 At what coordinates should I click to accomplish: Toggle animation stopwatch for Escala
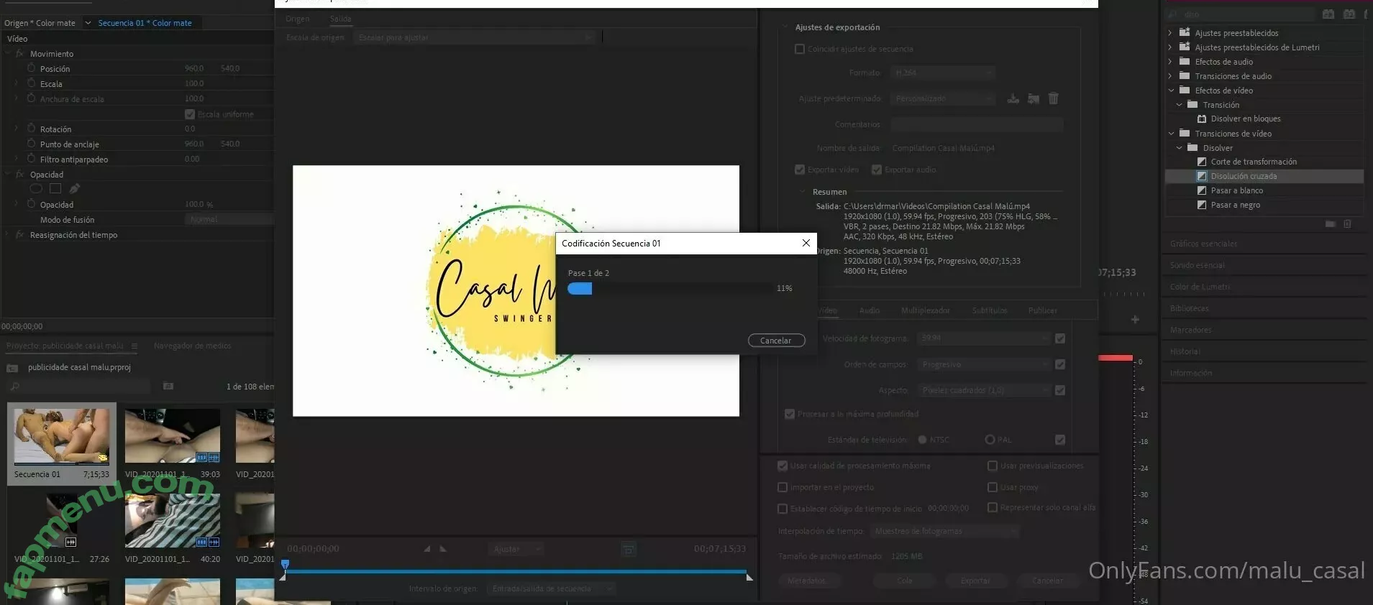31,83
